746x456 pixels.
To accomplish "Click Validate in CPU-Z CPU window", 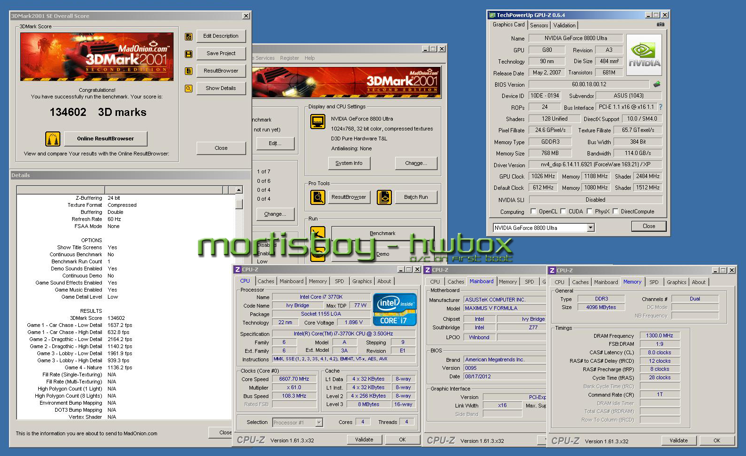I will pos(364,440).
